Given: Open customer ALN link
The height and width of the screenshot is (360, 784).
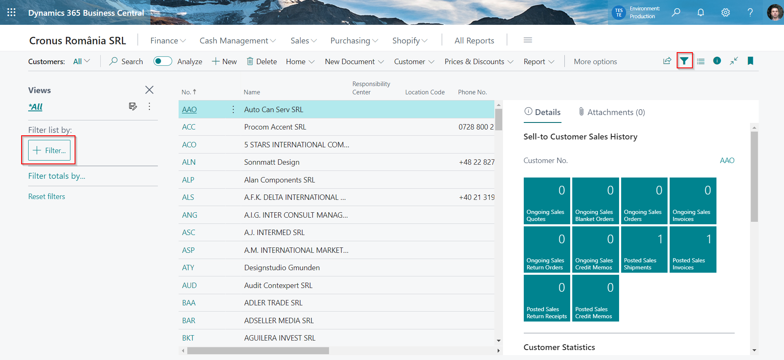Looking at the screenshot, I should [189, 162].
